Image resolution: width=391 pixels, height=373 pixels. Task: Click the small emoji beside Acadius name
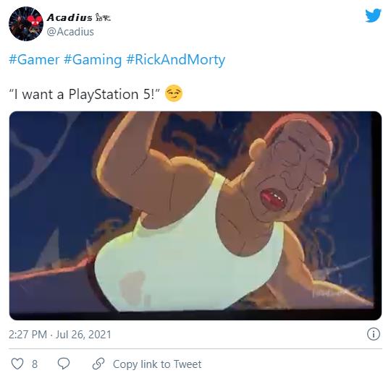click(103, 17)
